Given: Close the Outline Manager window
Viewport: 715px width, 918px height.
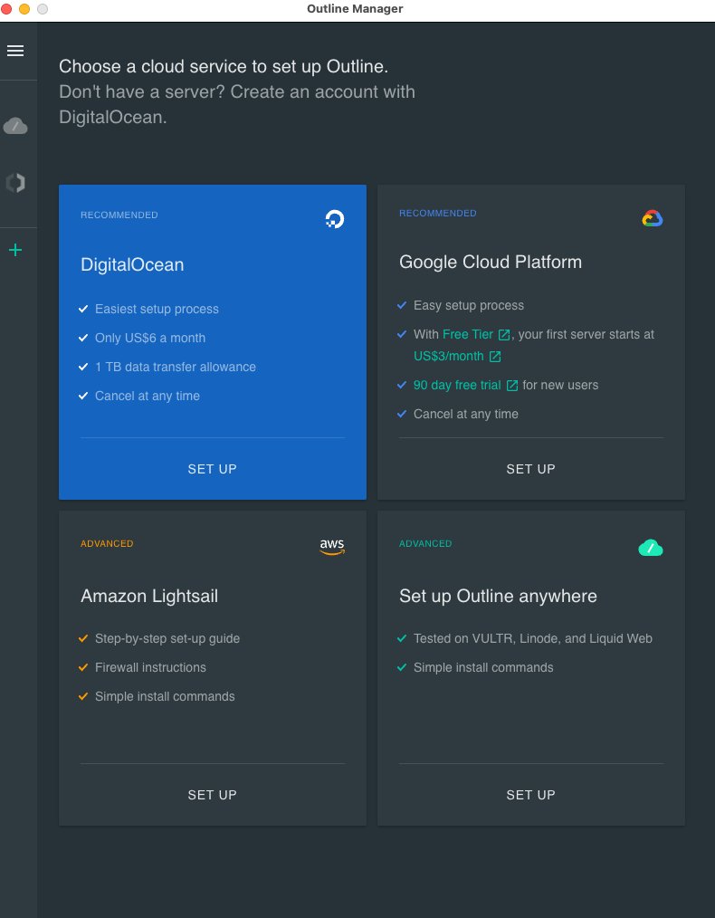Looking at the screenshot, I should [6, 9].
